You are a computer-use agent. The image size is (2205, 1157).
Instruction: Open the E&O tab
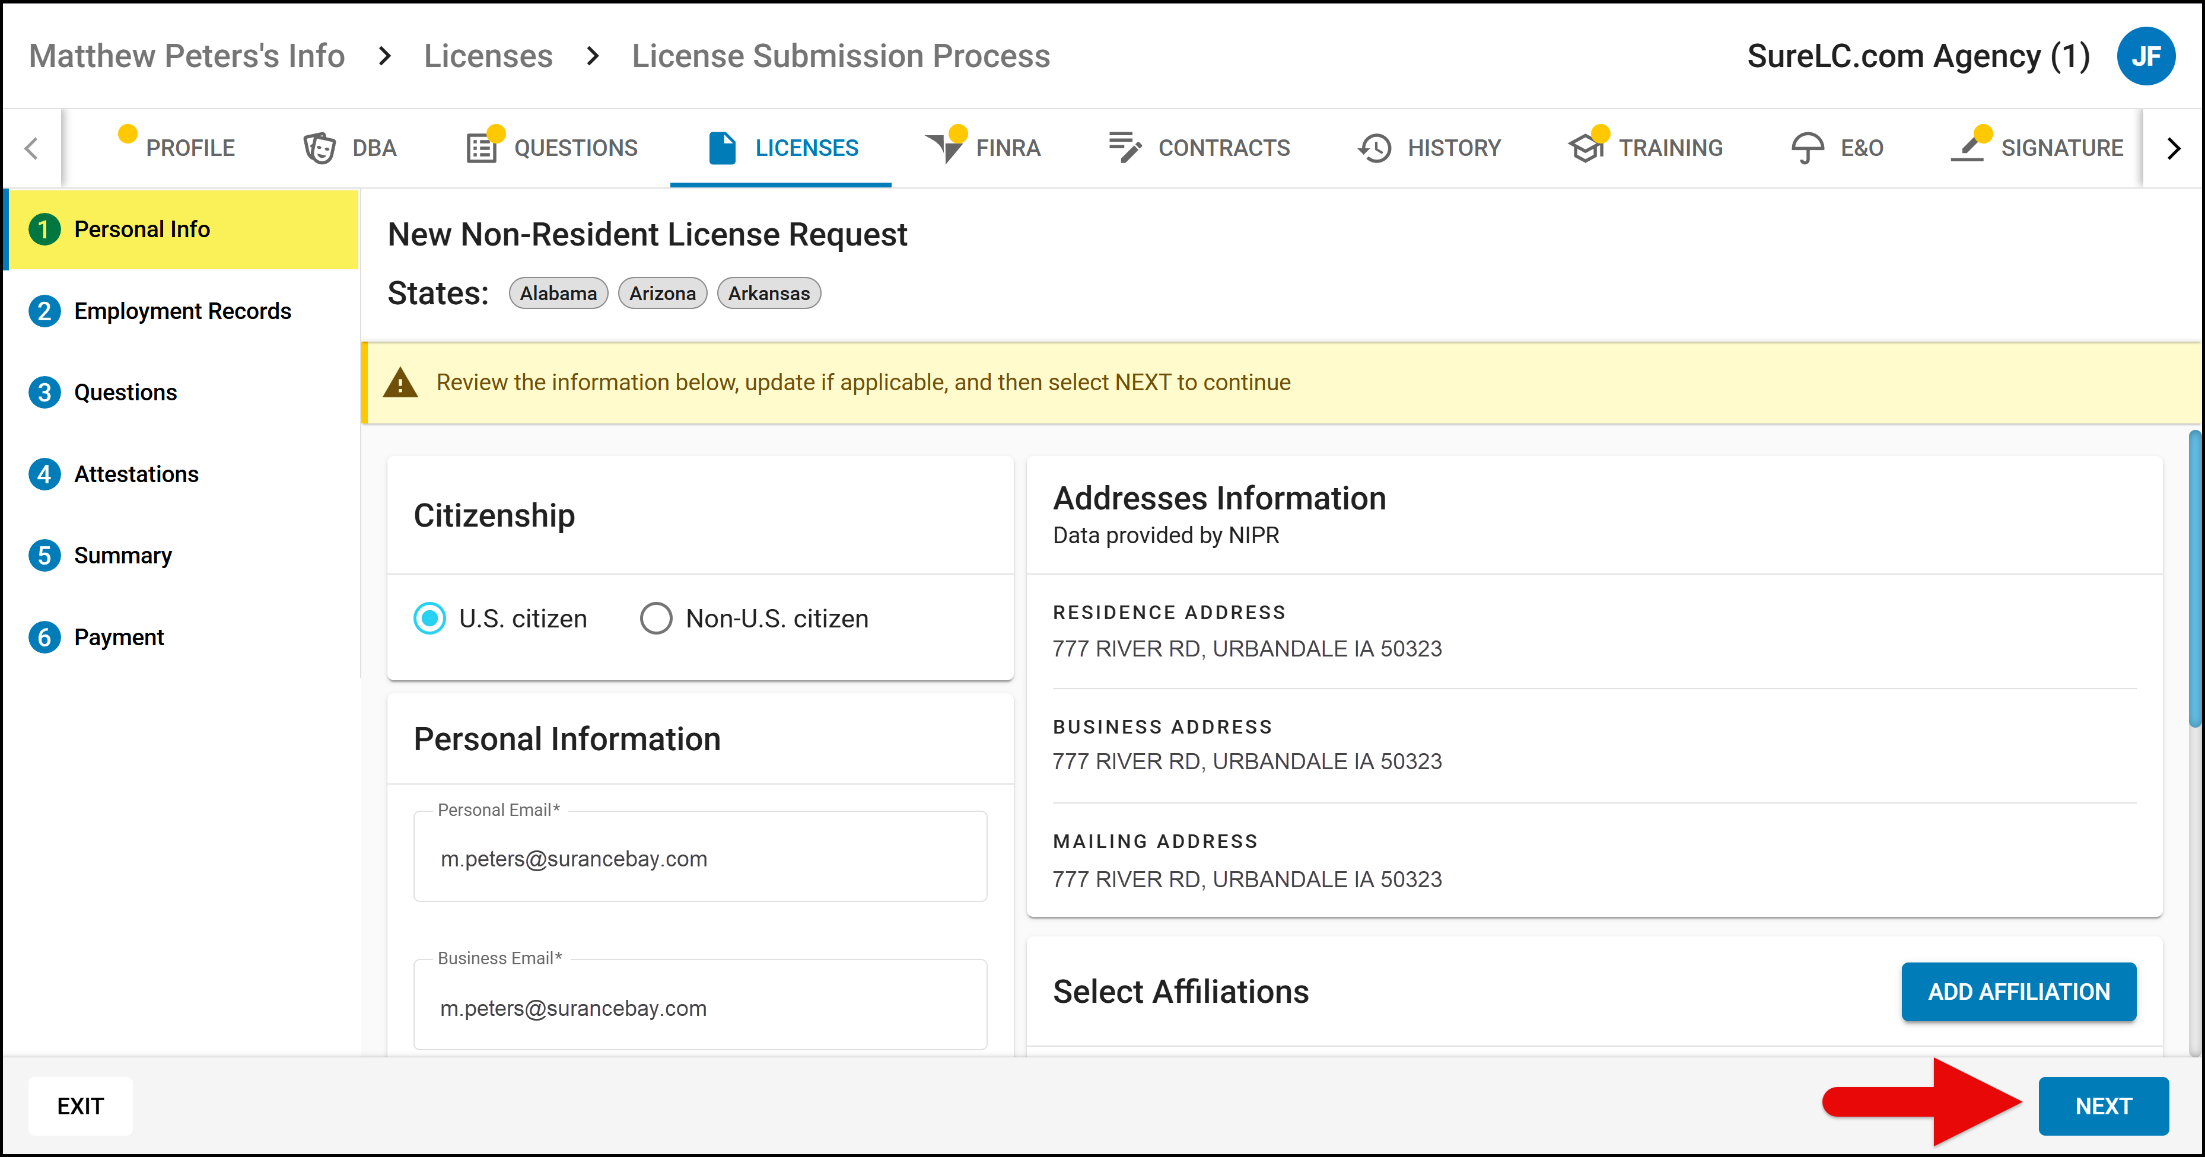point(1837,148)
